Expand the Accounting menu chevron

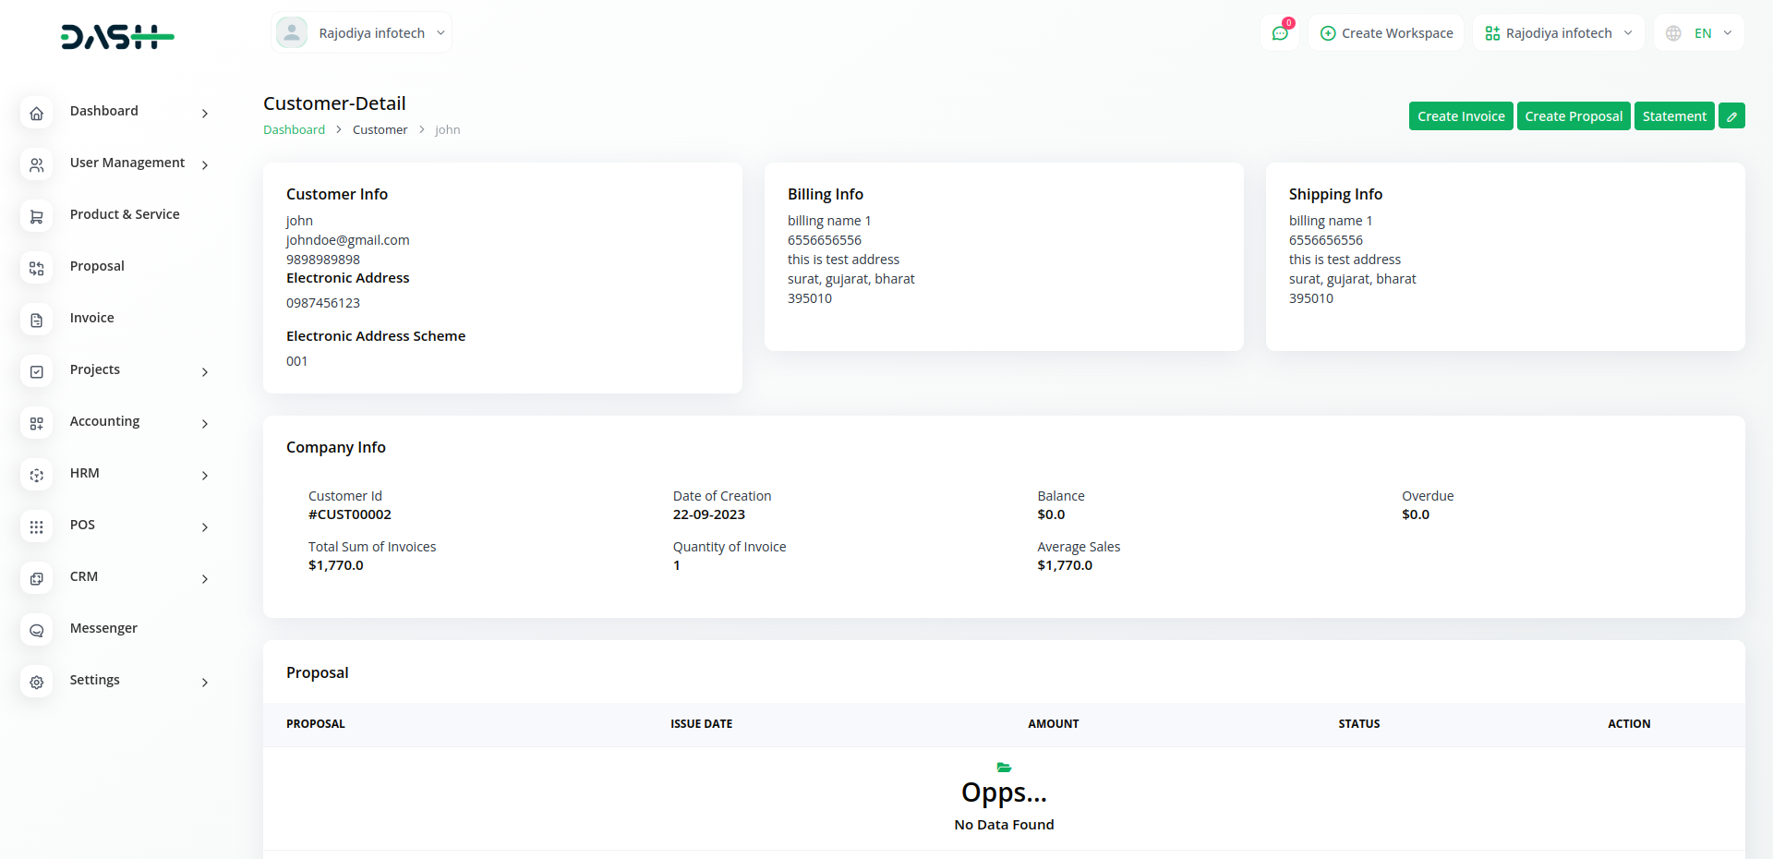[x=204, y=424]
